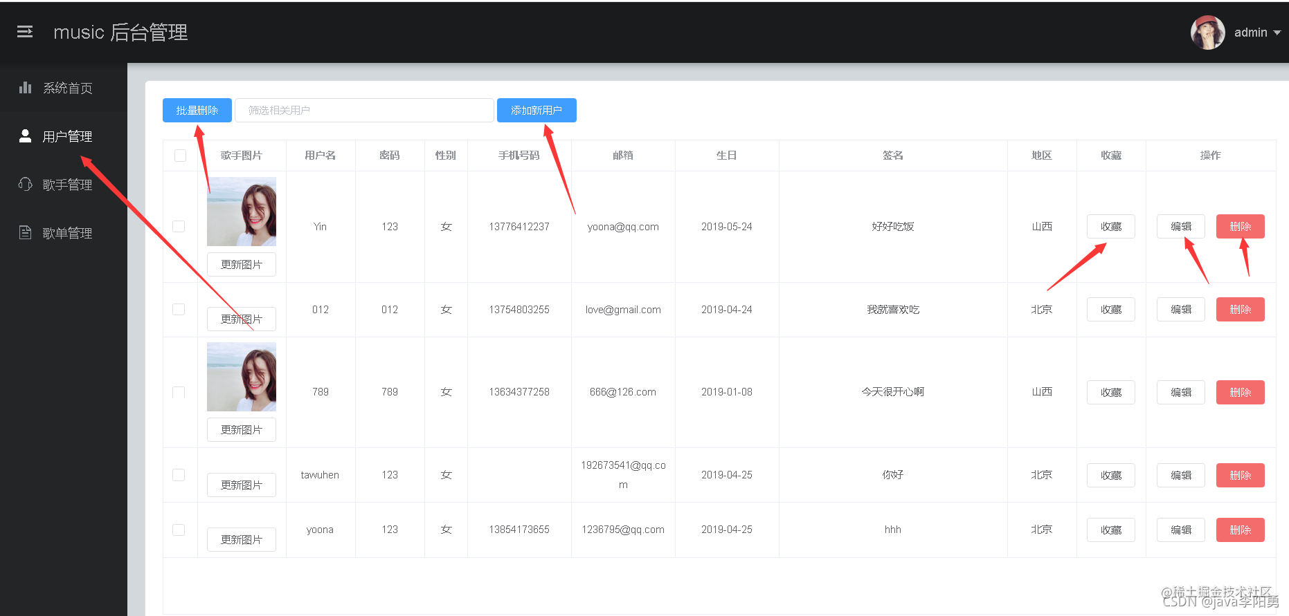Screen dimensions: 1289x616
Task: Click 编辑 button for user 012
Action: click(1181, 310)
